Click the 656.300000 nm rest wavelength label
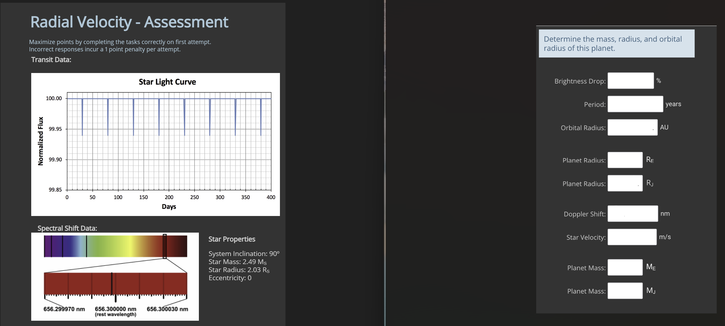 point(115,309)
